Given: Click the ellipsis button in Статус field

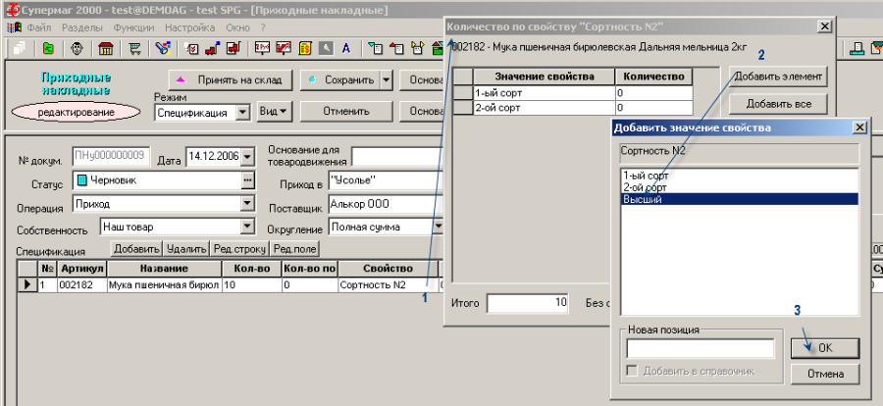Looking at the screenshot, I should pyautogui.click(x=248, y=180).
